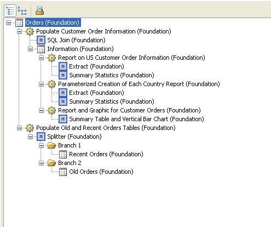
Task: Click the print toolbar icon
Action: tap(39, 11)
